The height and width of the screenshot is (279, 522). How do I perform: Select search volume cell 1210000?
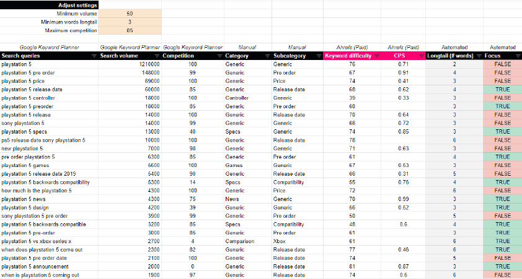[130, 64]
